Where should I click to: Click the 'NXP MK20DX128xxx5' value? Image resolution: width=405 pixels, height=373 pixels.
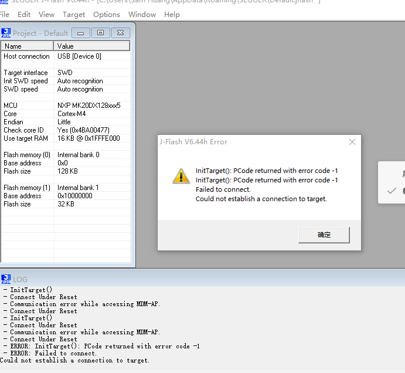click(89, 106)
